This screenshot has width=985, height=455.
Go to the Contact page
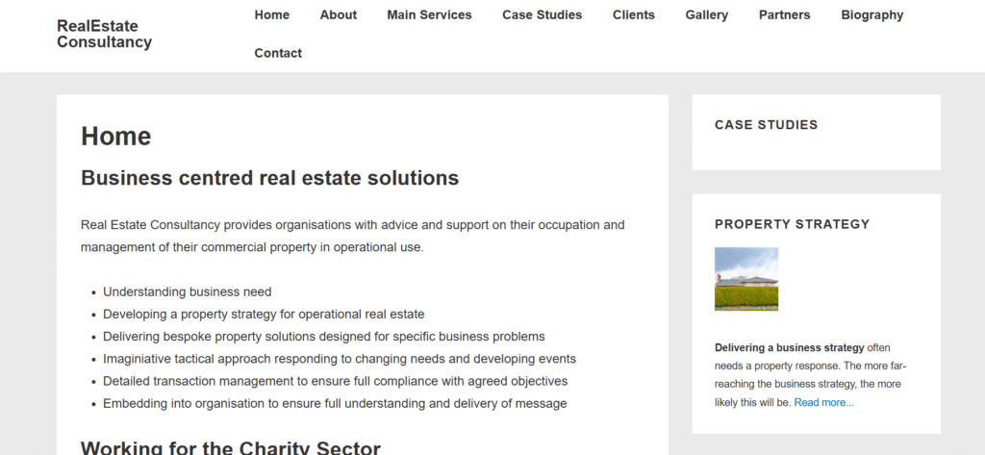click(x=278, y=53)
